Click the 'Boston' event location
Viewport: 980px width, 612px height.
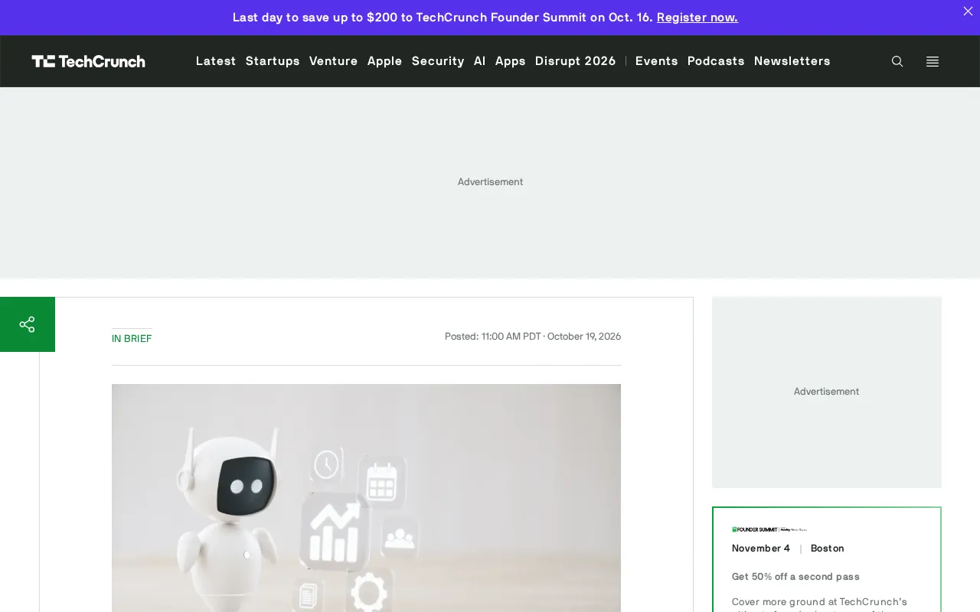(x=828, y=549)
